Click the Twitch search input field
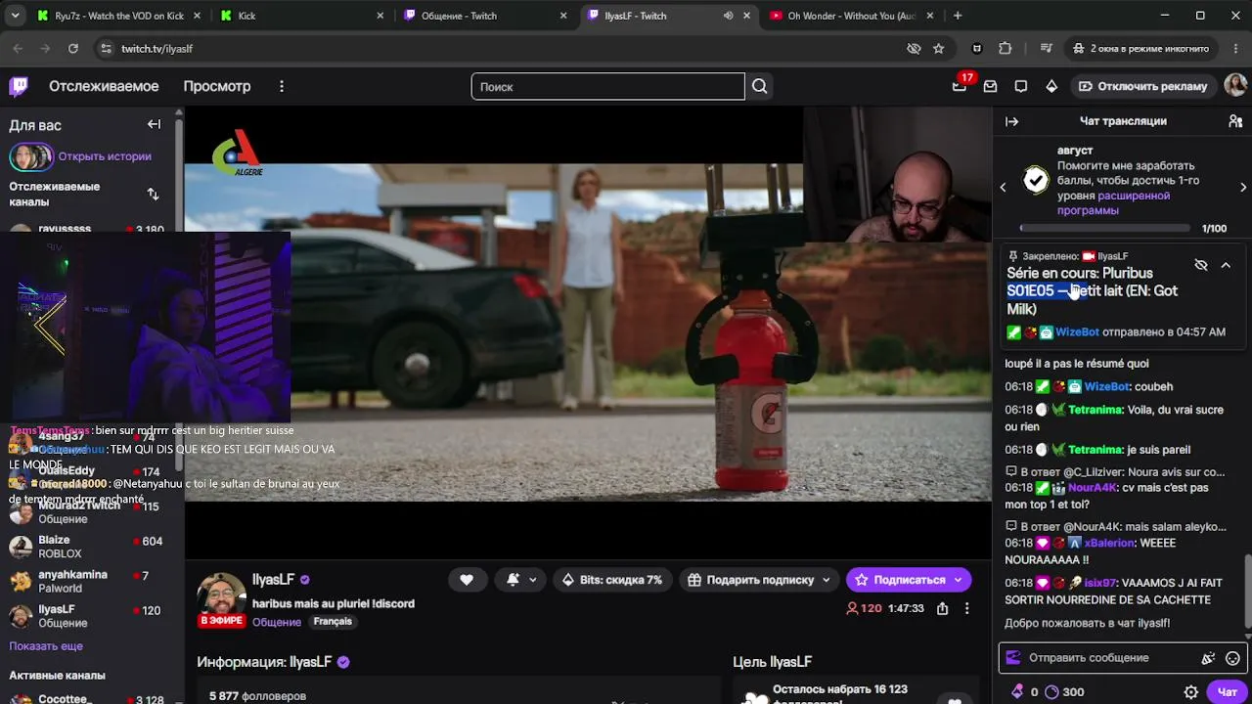 pos(607,86)
